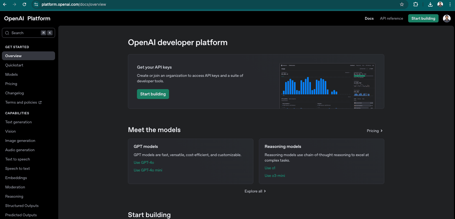Viewport: 455px width, 219px height.
Task: Click the browser back arrow
Action: [5, 4]
